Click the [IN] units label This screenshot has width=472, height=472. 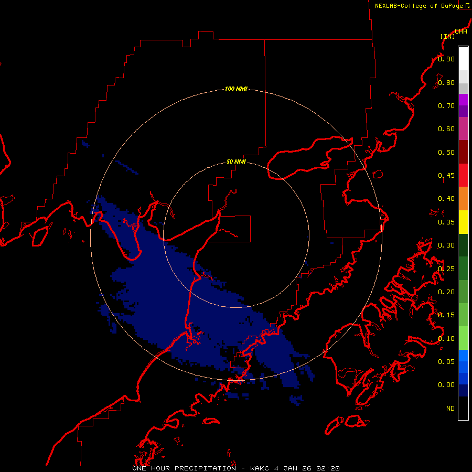pos(447,36)
